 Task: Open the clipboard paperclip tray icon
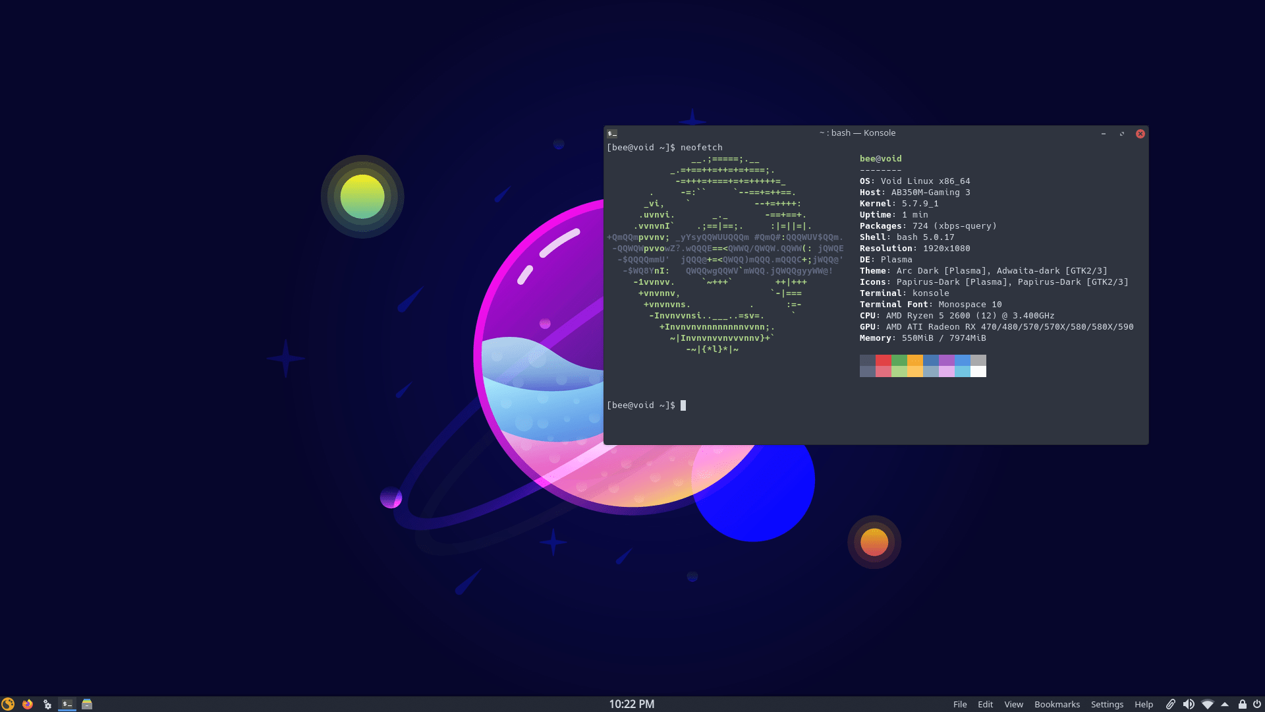[x=1171, y=704]
